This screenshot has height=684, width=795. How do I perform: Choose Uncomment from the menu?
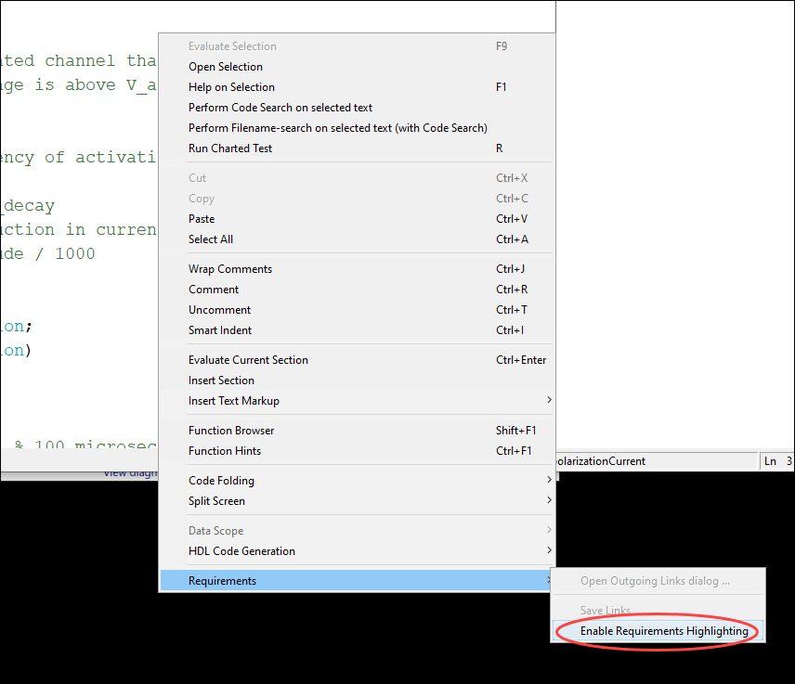(219, 310)
